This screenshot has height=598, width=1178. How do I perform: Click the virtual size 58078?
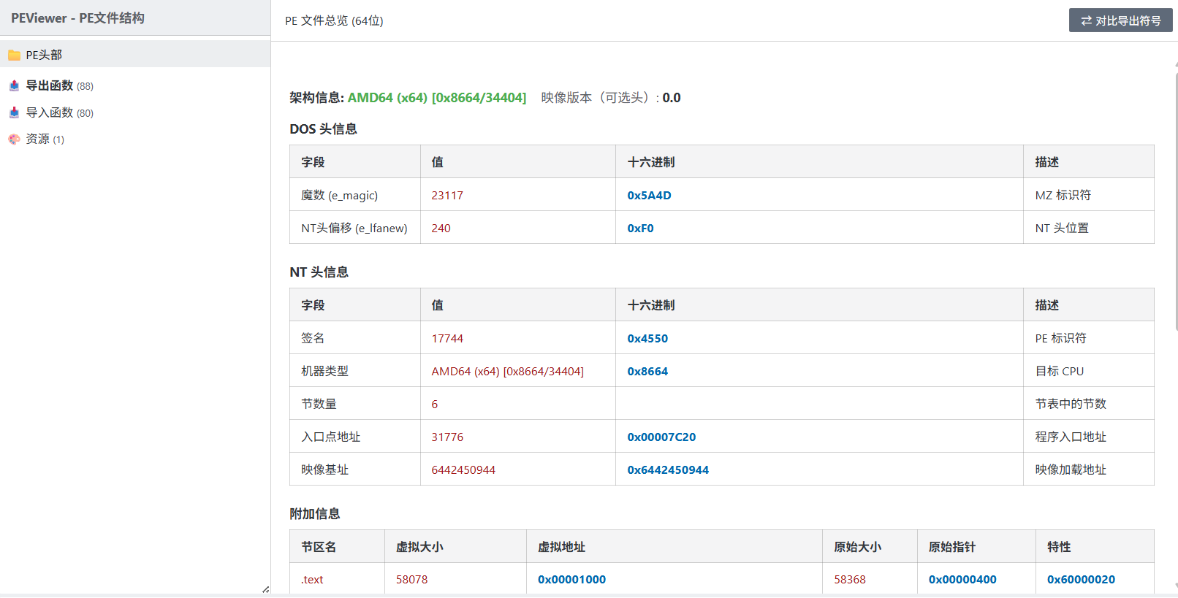coord(411,580)
